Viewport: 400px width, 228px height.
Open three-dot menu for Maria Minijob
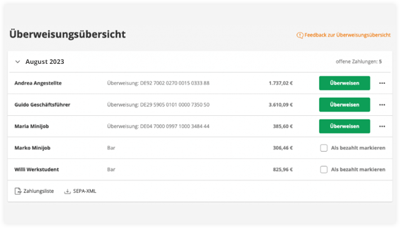pyautogui.click(x=382, y=127)
